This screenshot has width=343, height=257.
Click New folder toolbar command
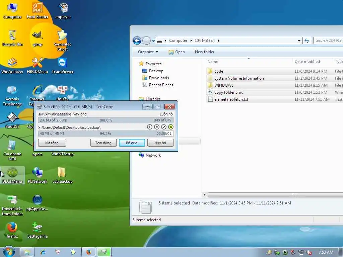[205, 52]
